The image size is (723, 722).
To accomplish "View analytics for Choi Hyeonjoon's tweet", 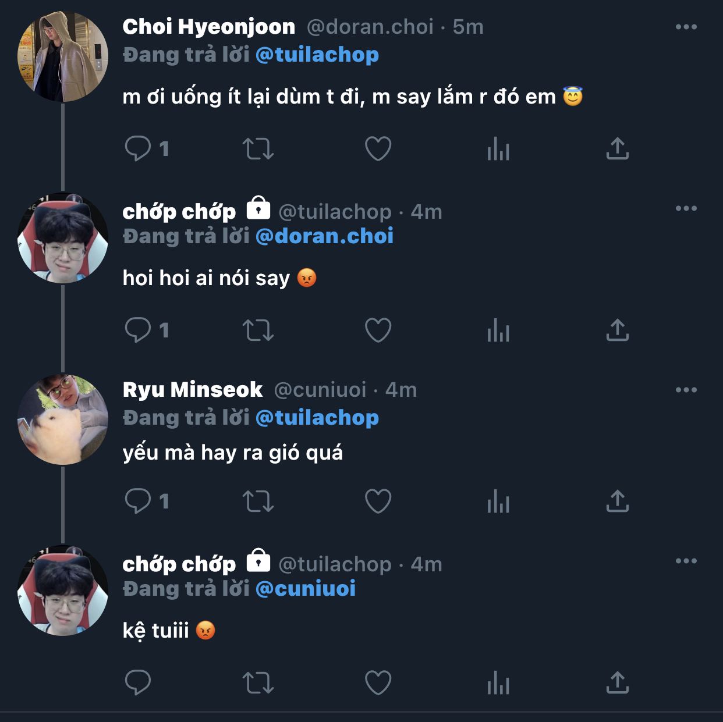I will 498,148.
